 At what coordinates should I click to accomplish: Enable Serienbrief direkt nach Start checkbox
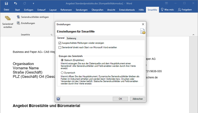tap(60, 47)
